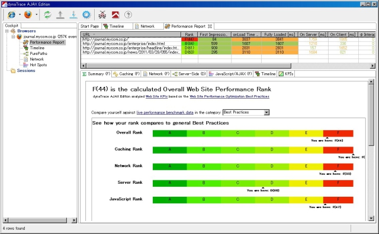Click the B(84) rank cell in table
379x234 pixels.
pyautogui.click(x=189, y=43)
